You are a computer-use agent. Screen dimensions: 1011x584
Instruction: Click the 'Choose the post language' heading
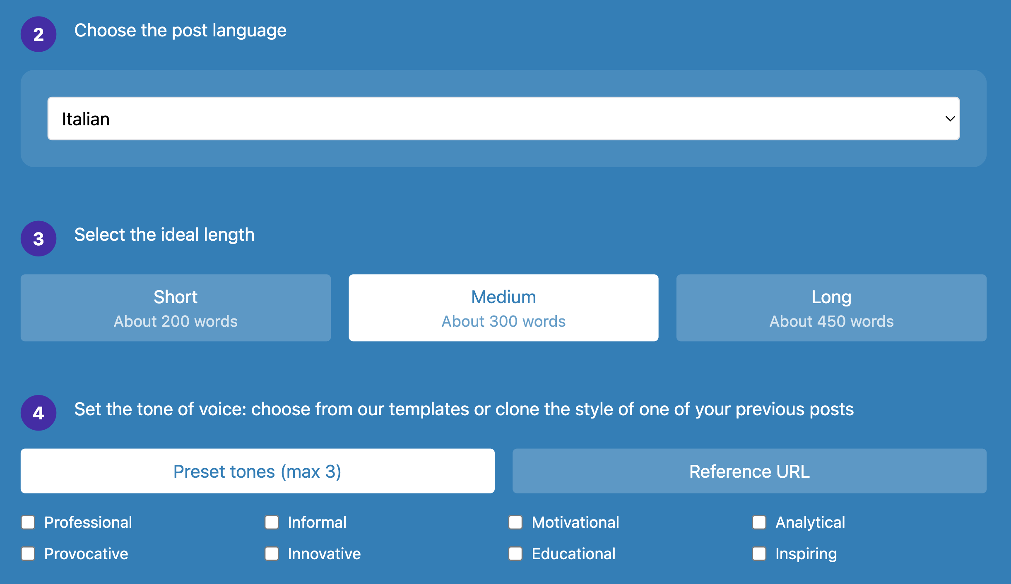coord(181,31)
